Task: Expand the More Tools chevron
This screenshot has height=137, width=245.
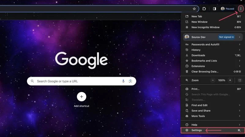Action: pos(239,116)
